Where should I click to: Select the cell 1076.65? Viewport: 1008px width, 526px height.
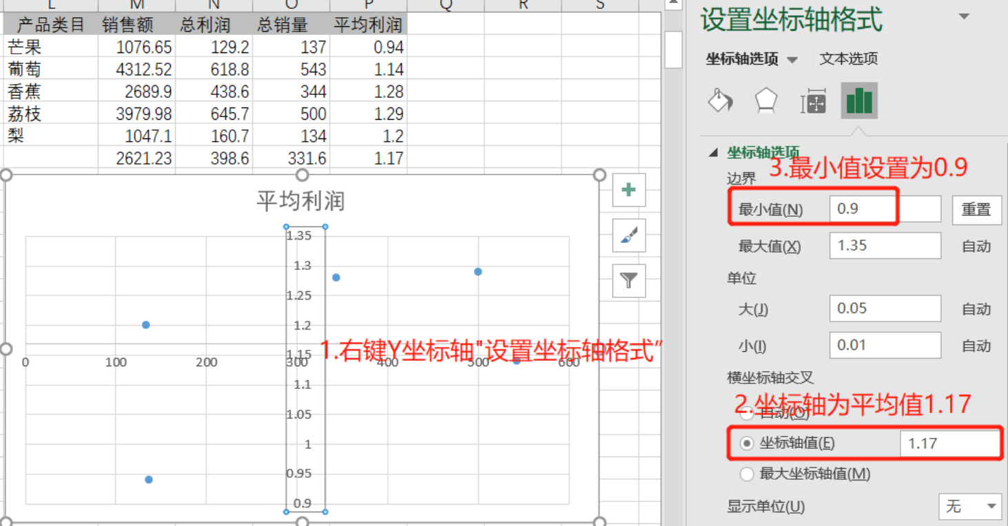pyautogui.click(x=136, y=48)
